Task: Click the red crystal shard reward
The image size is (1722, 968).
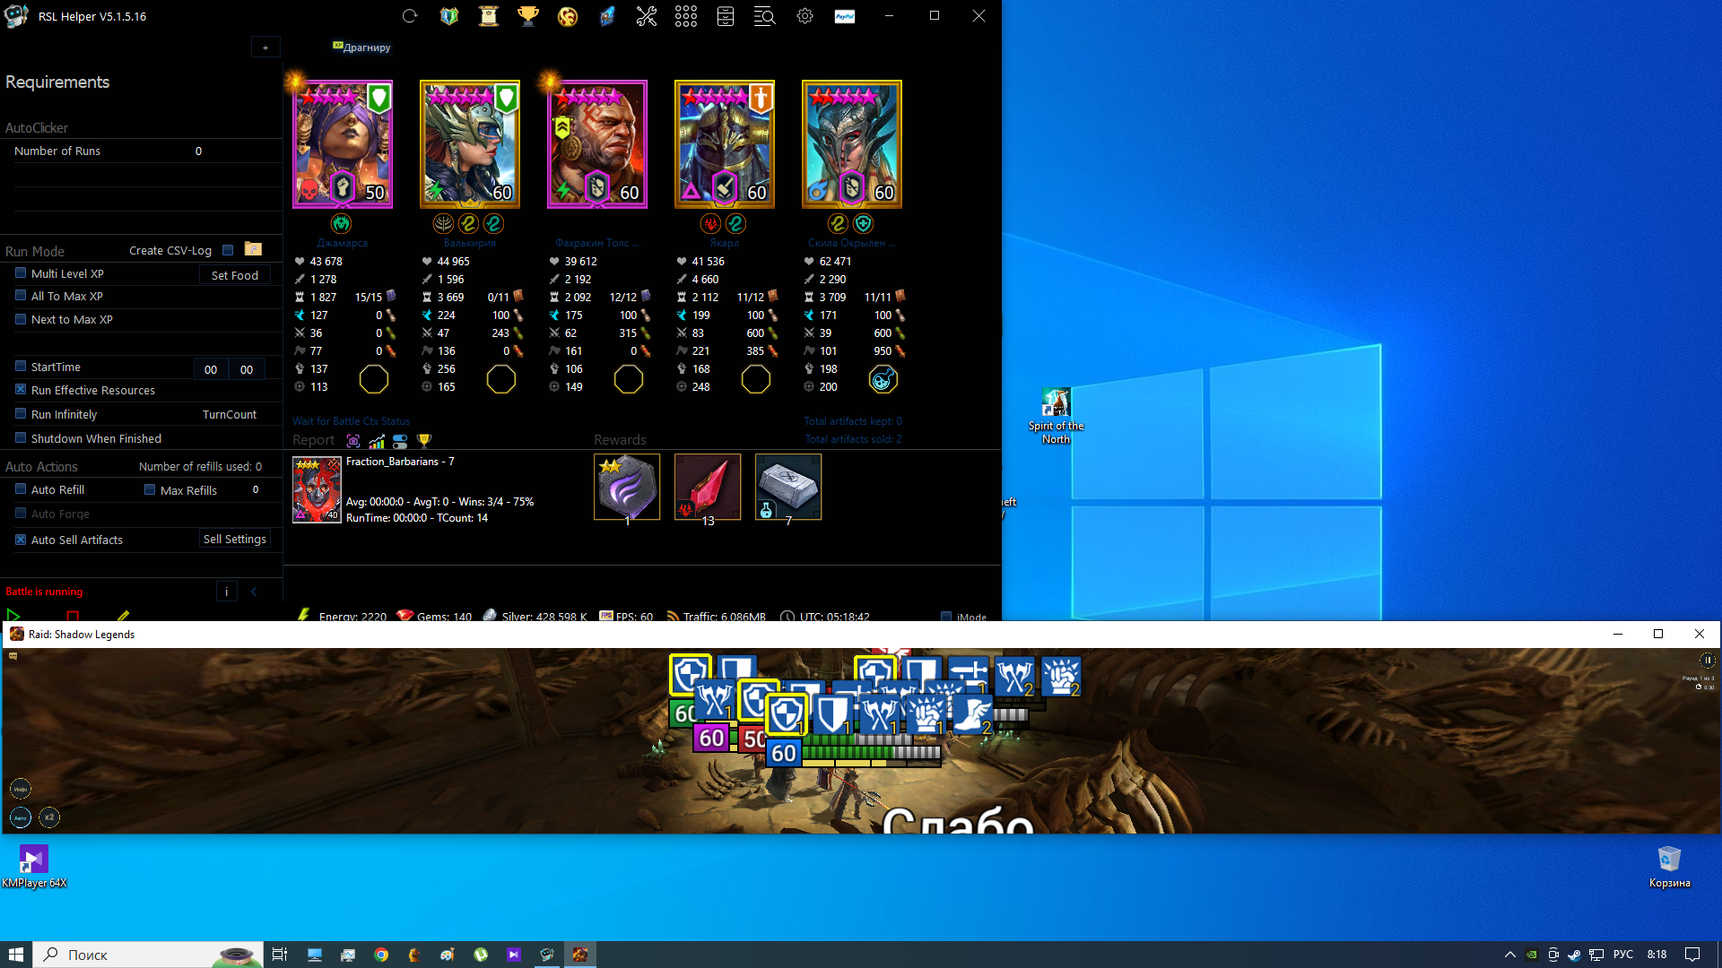Action: (708, 487)
